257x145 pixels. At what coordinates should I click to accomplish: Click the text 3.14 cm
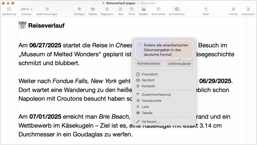click(x=210, y=126)
